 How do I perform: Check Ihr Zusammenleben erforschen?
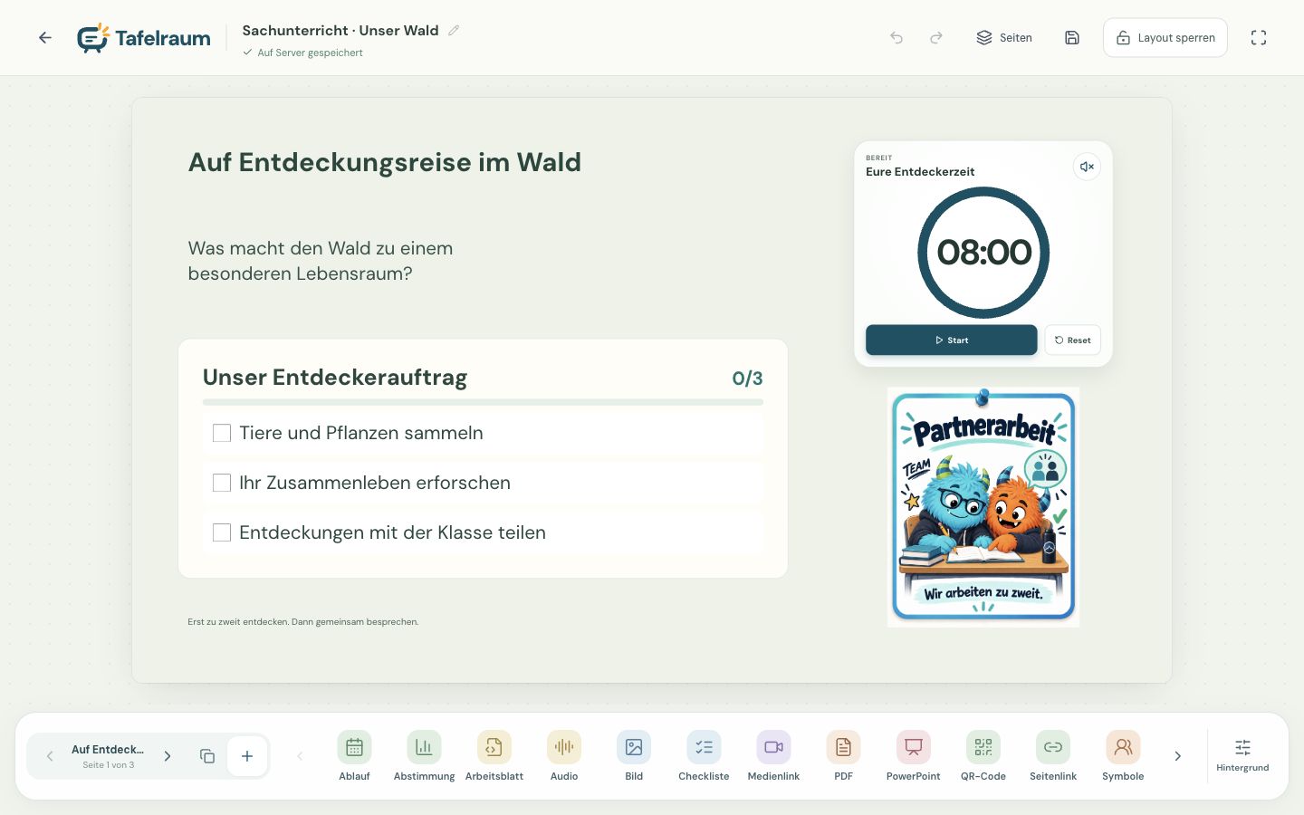pos(222,483)
